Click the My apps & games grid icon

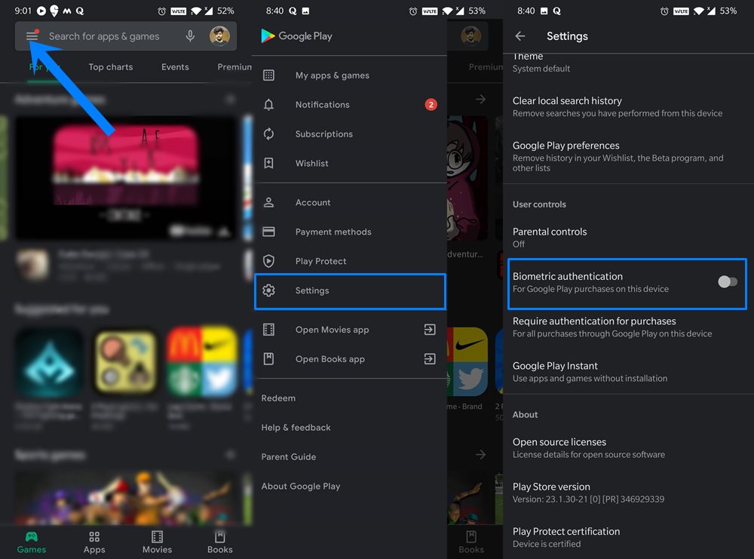tap(269, 75)
